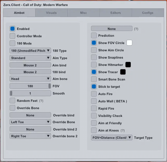Click the (?) help icon beside Random Feet
Viewport: 167px width, 162px height.
pos(41,101)
